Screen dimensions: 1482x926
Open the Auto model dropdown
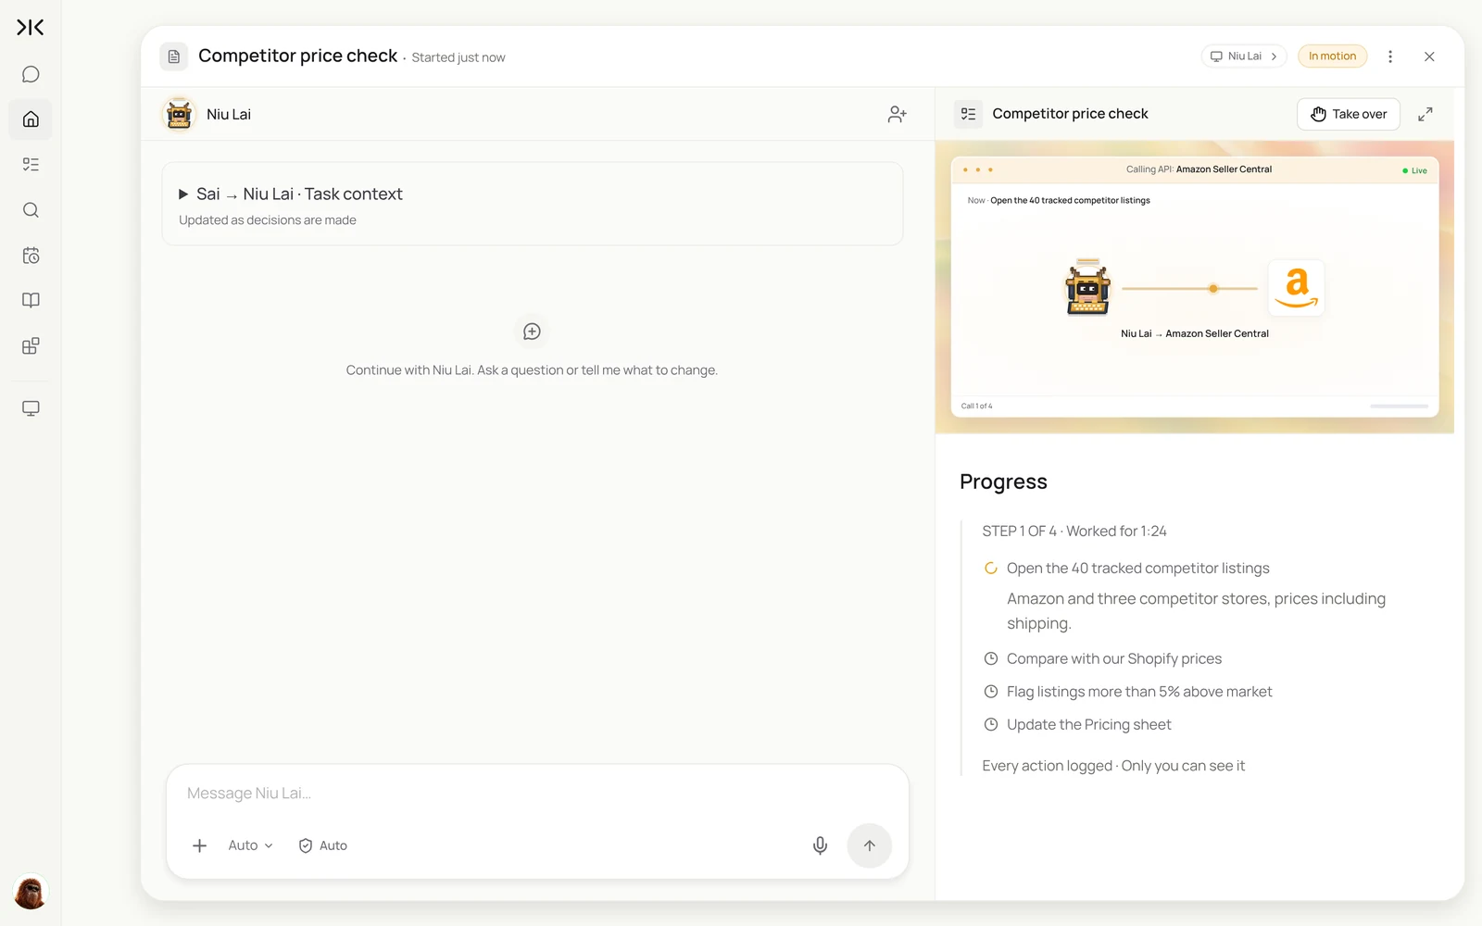(x=250, y=845)
